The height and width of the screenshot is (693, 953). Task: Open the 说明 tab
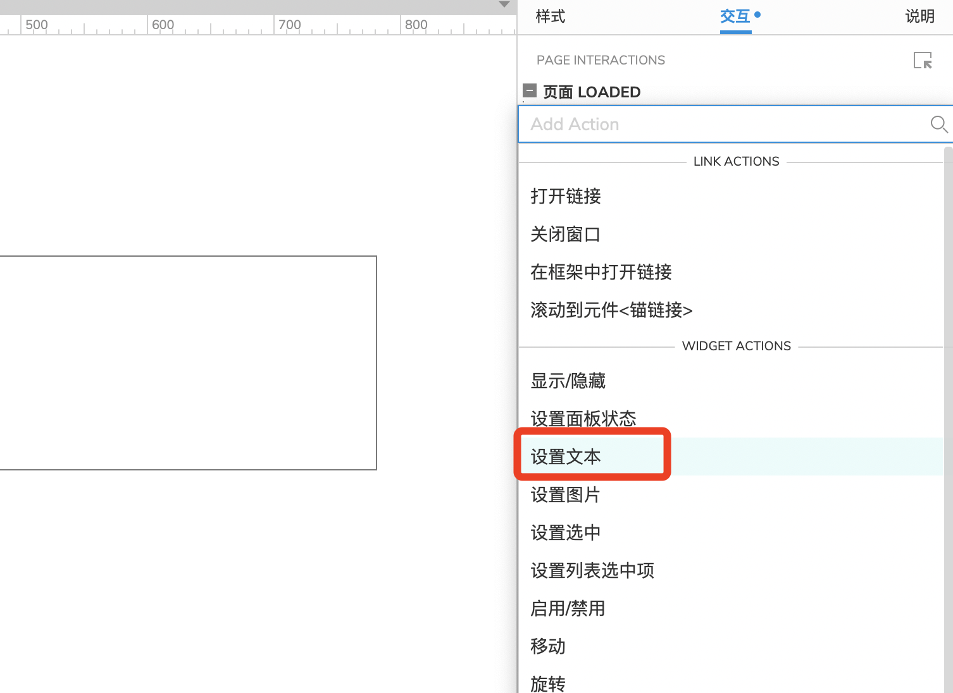pos(919,16)
